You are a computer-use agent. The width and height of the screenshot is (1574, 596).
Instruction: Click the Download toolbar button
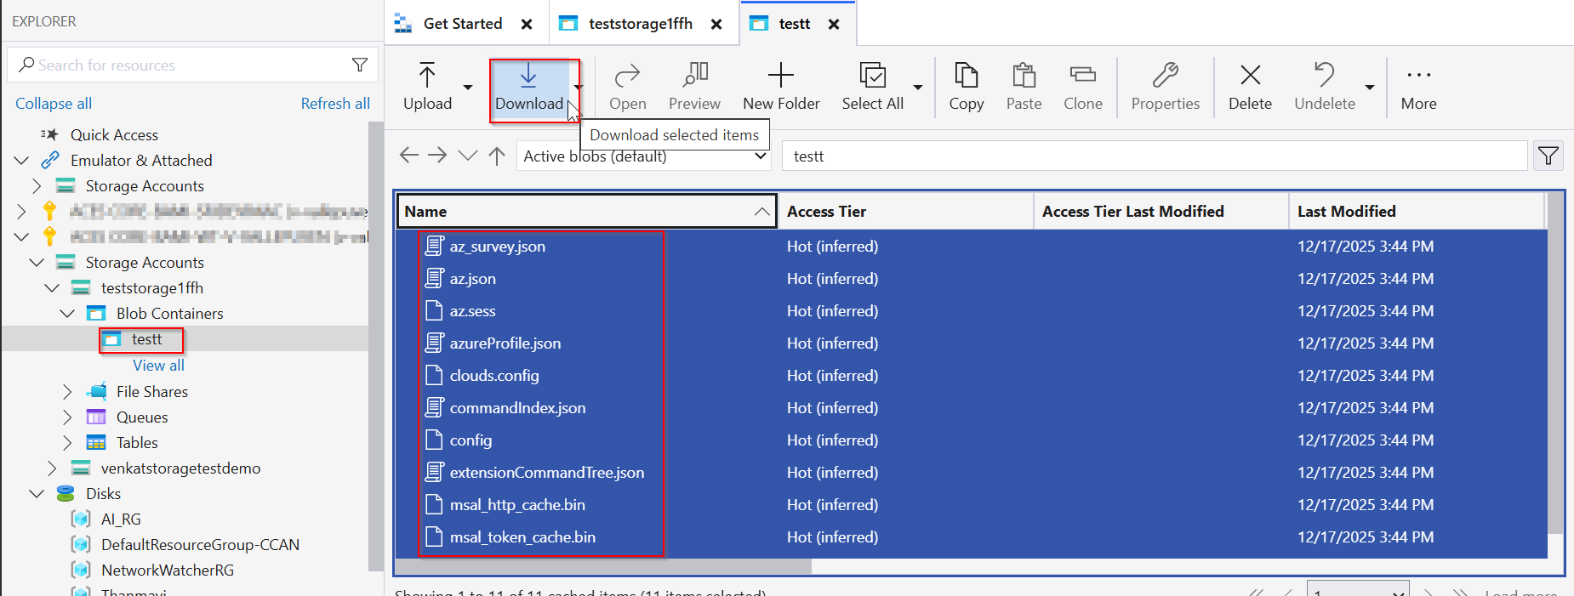528,87
